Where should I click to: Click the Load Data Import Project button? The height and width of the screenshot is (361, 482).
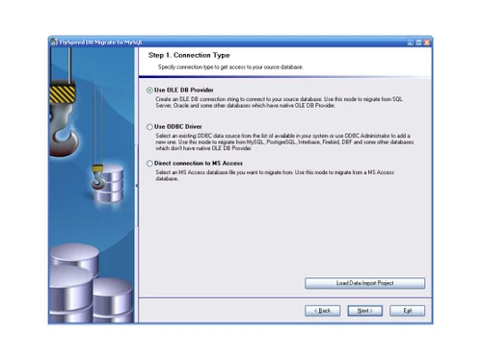[364, 283]
